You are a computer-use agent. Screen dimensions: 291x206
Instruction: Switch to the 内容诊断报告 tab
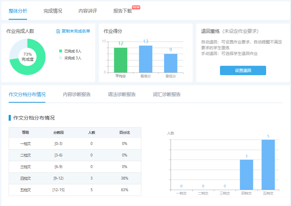pyautogui.click(x=77, y=95)
